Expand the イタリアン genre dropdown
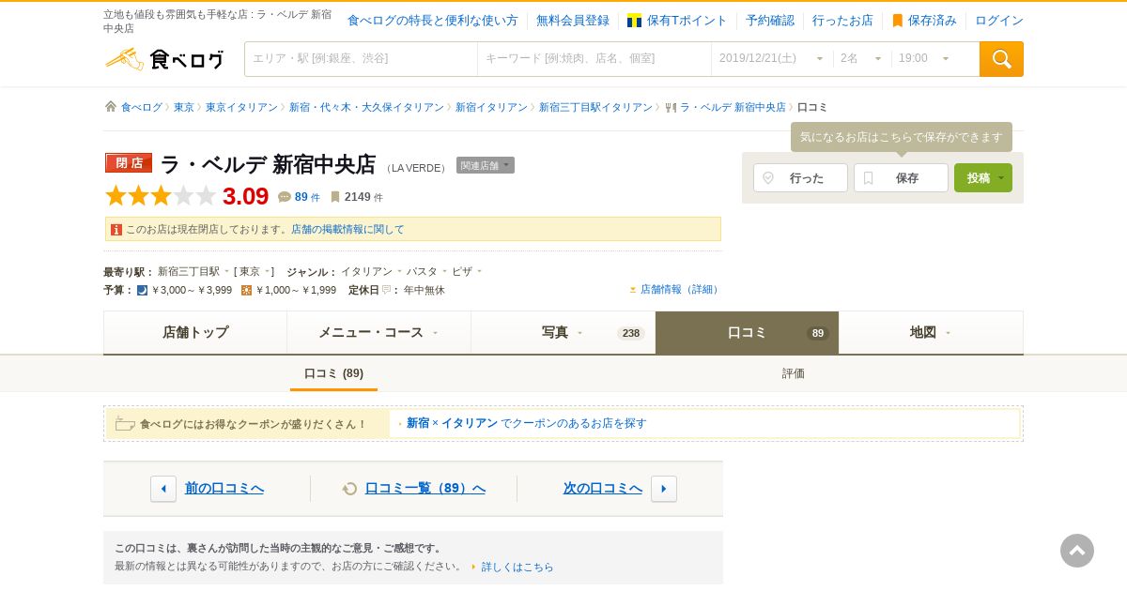 pos(399,271)
